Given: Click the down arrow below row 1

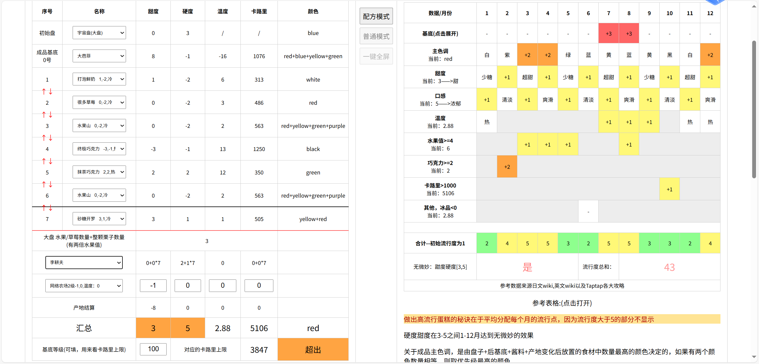Looking at the screenshot, I should point(51,92).
